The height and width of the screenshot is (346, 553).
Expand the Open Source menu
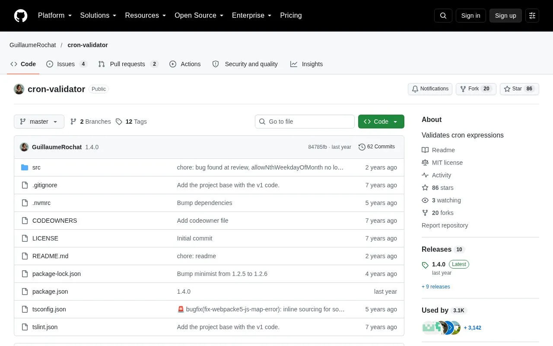coord(199,16)
